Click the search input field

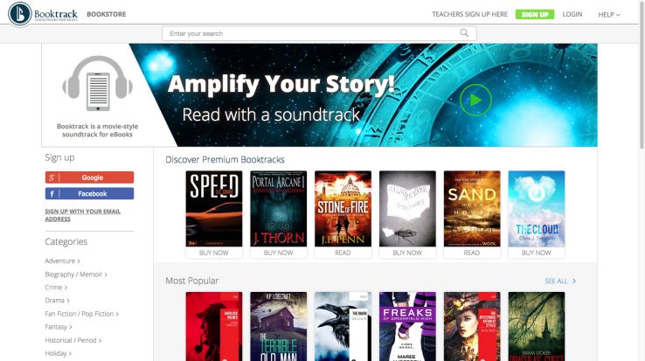(x=319, y=33)
